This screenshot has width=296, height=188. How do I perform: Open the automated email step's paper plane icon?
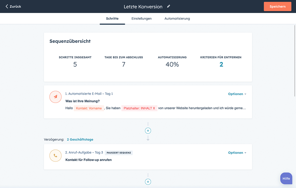click(x=55, y=97)
